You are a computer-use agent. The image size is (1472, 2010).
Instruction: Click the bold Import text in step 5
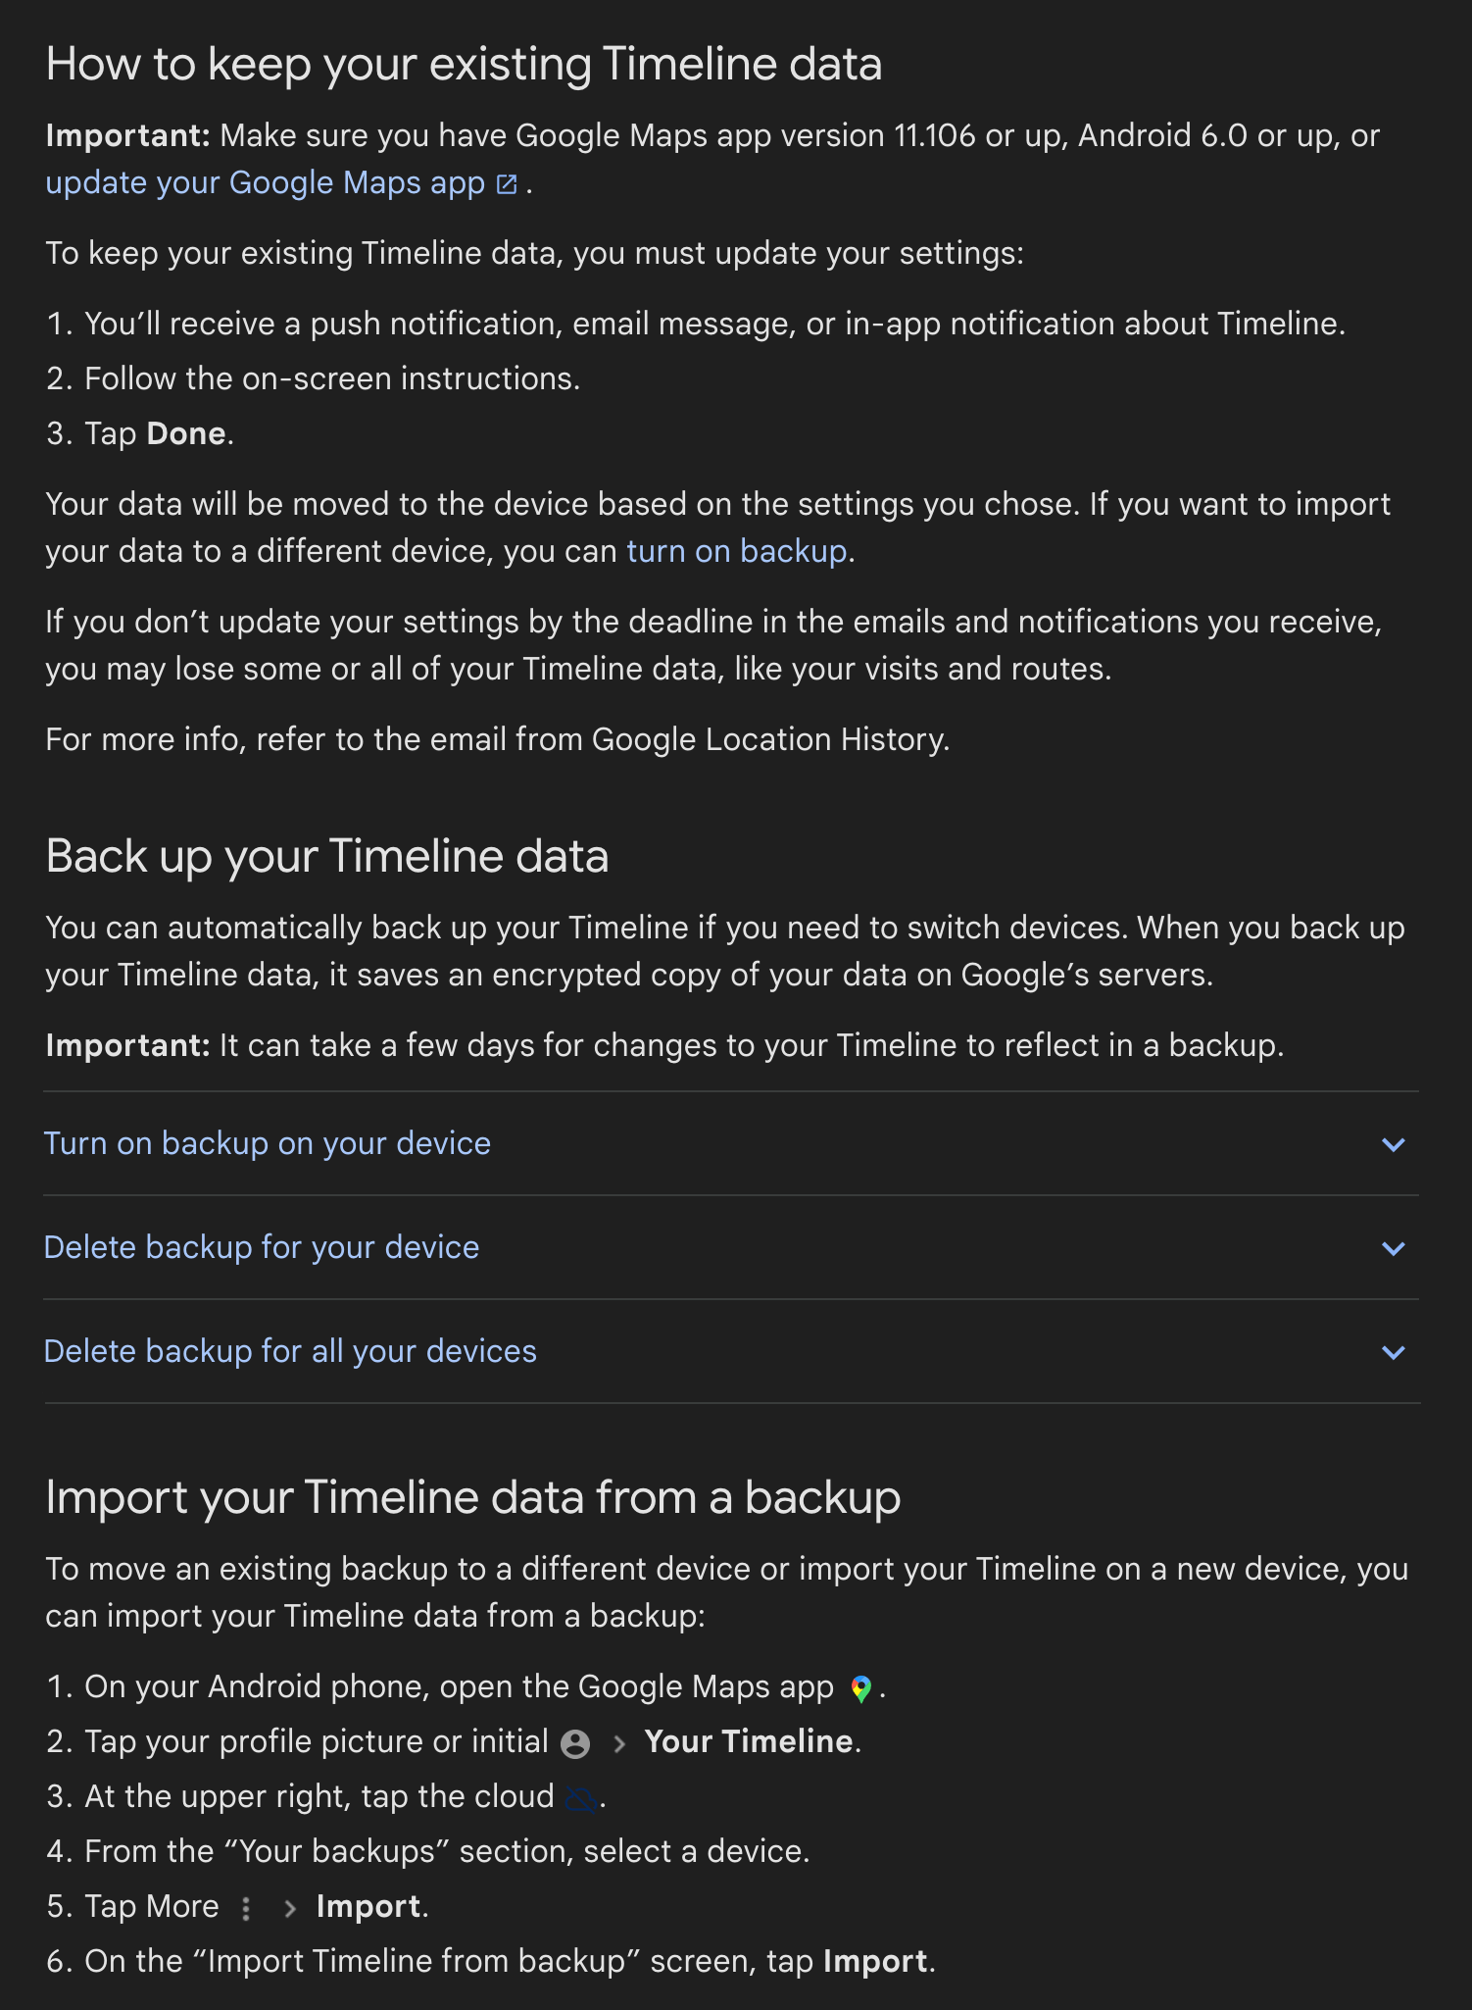(368, 1906)
